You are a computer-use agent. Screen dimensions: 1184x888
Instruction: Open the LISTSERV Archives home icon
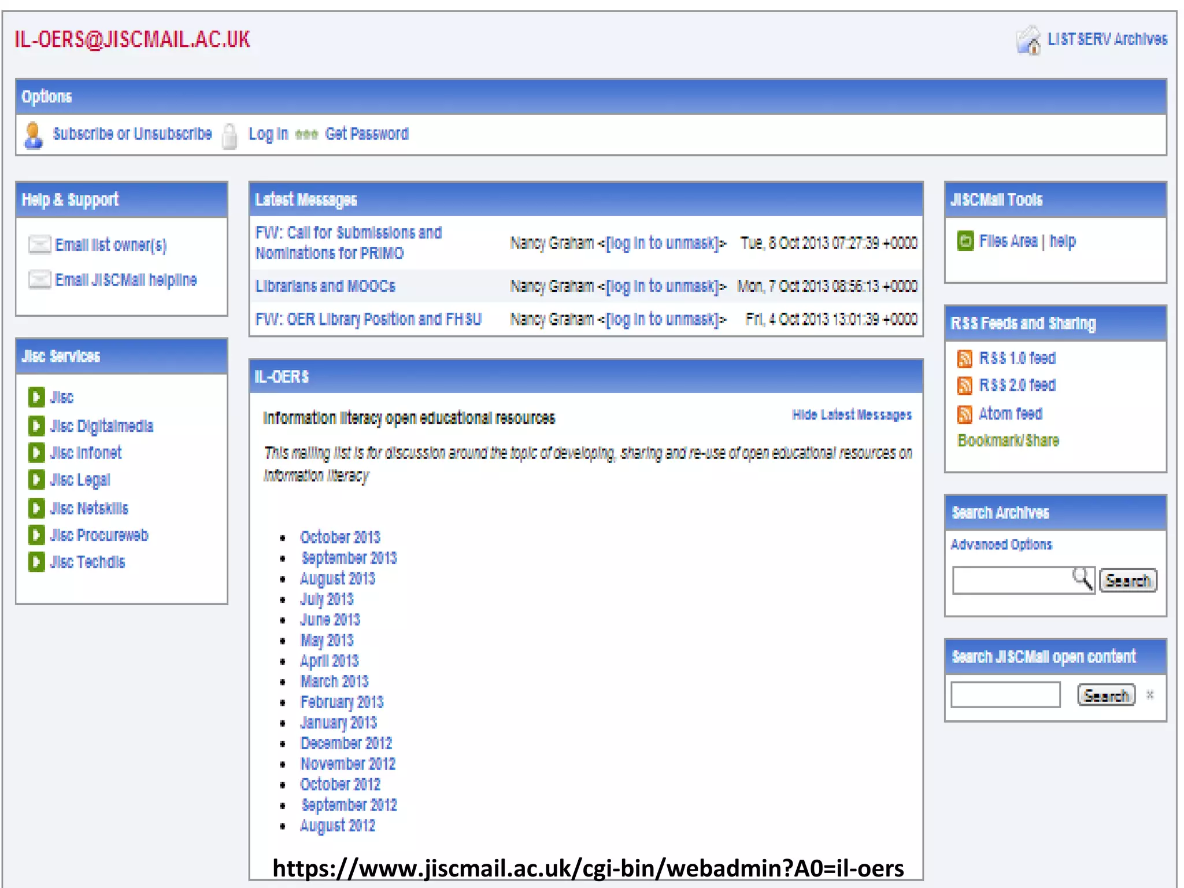point(1028,40)
